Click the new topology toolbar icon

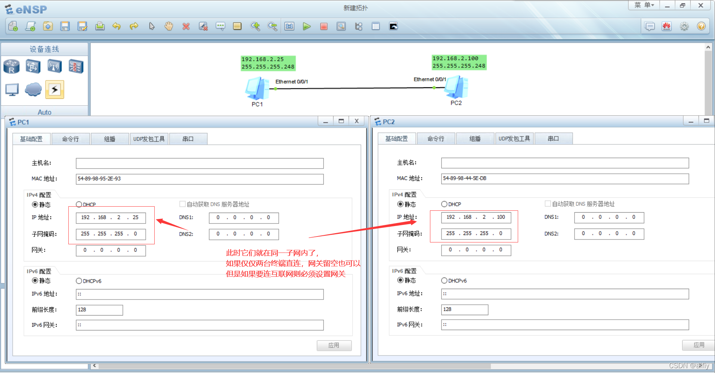pos(13,26)
